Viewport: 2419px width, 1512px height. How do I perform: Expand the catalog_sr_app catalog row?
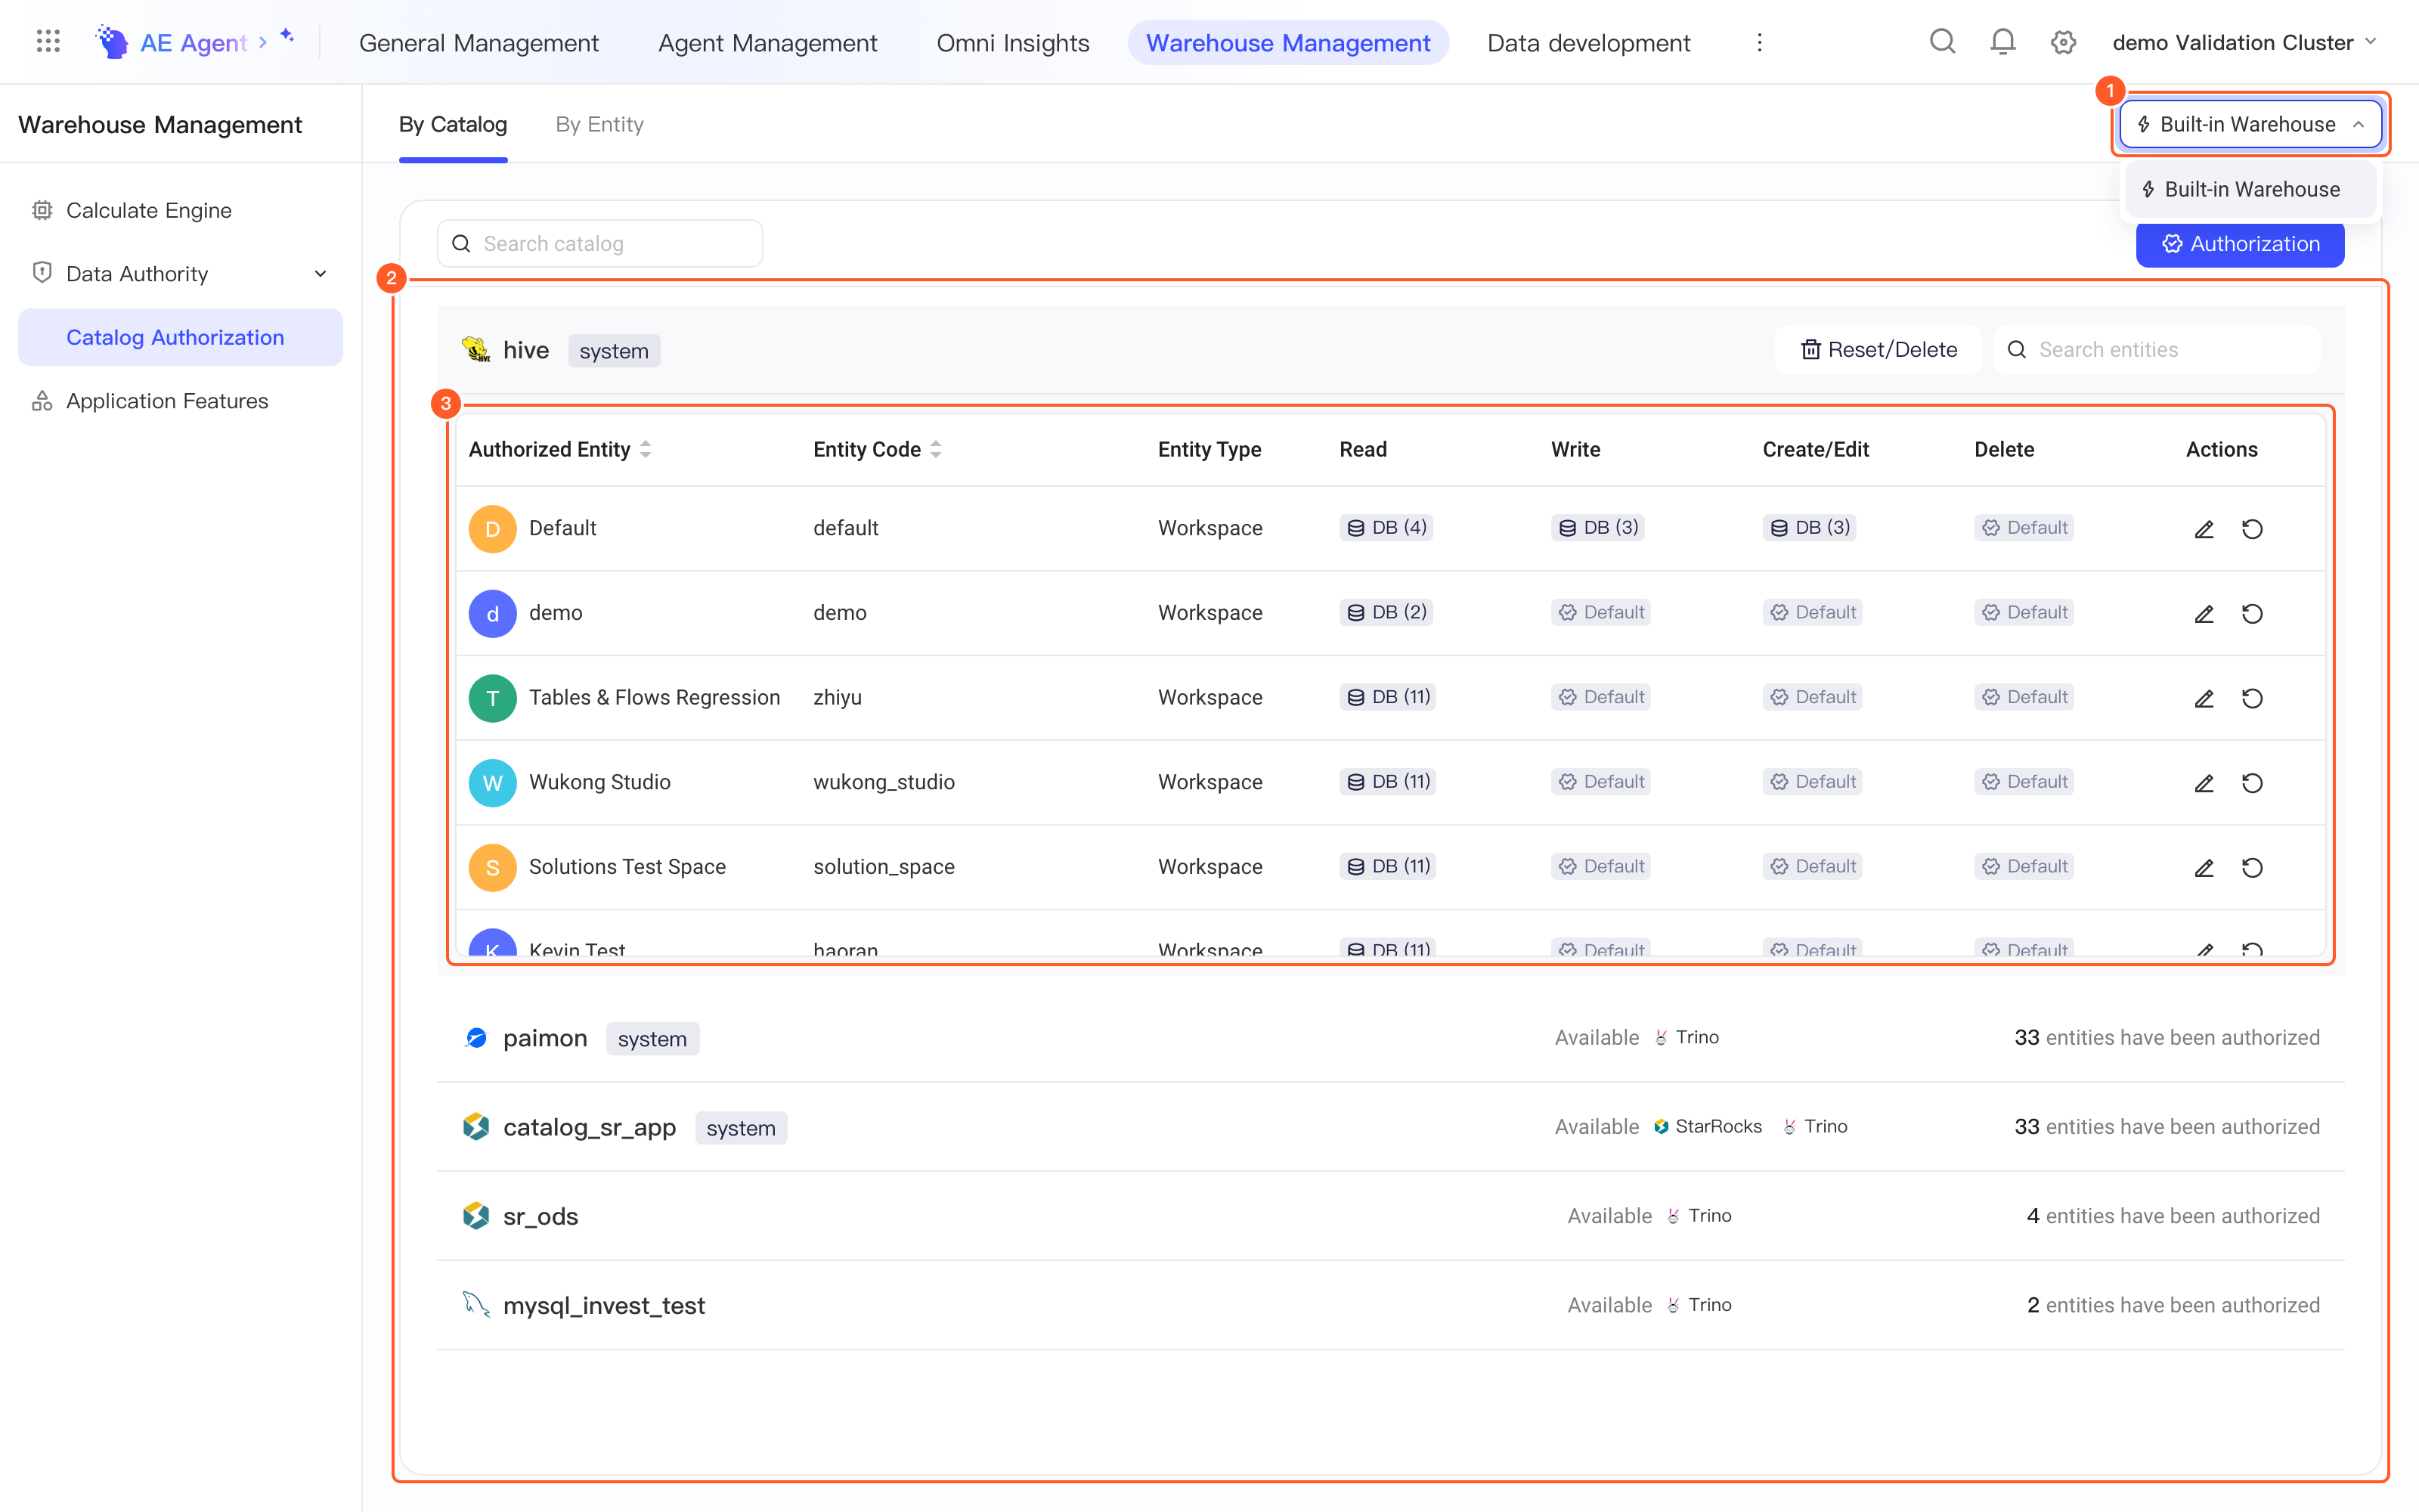[x=1389, y=1127]
